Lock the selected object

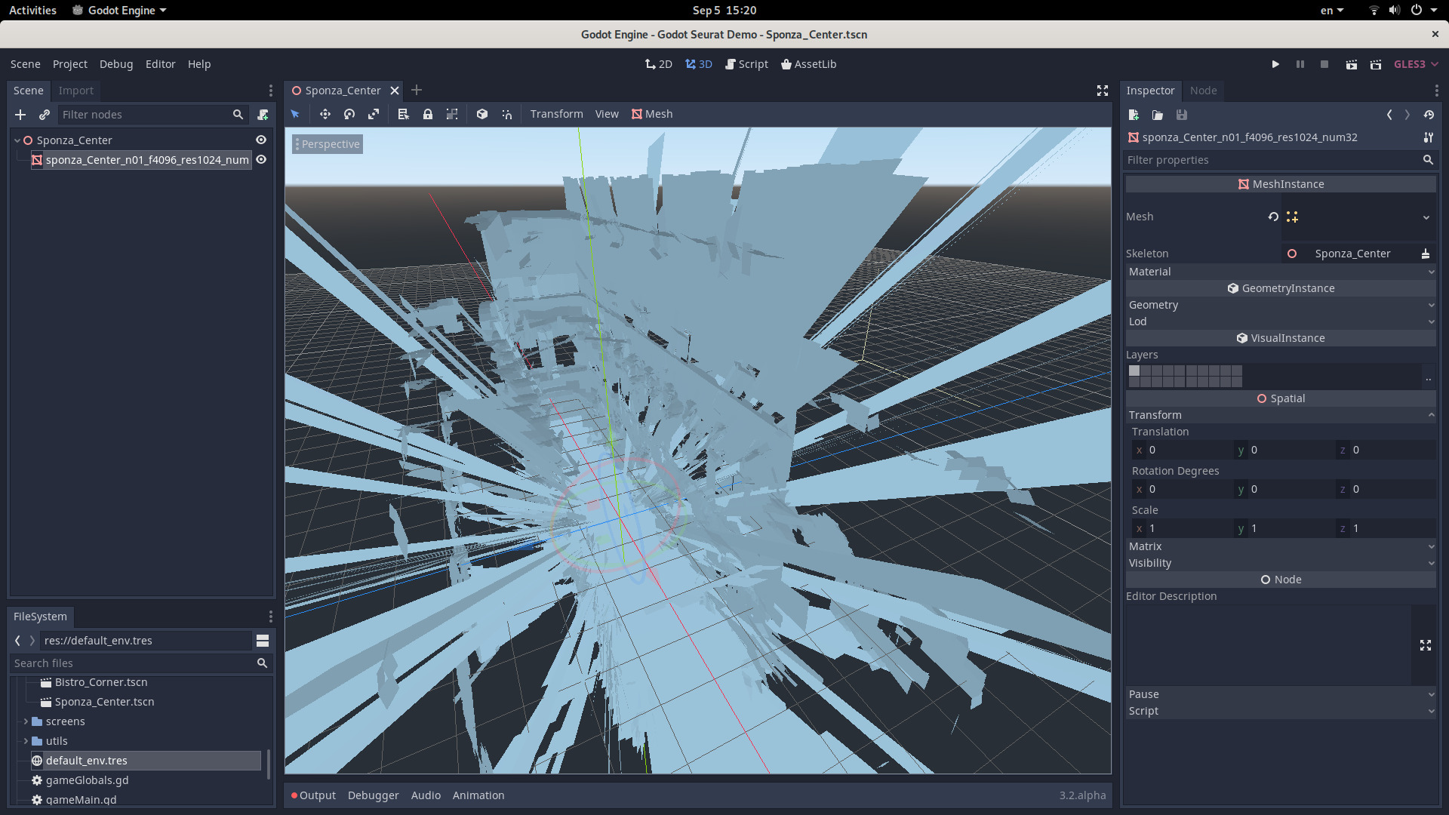[428, 114]
